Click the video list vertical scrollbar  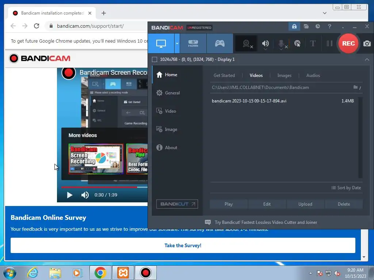pos(360,137)
